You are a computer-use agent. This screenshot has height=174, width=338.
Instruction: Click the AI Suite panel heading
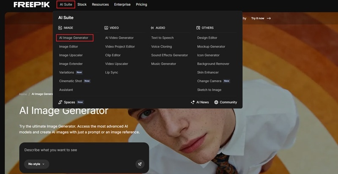coord(66,18)
